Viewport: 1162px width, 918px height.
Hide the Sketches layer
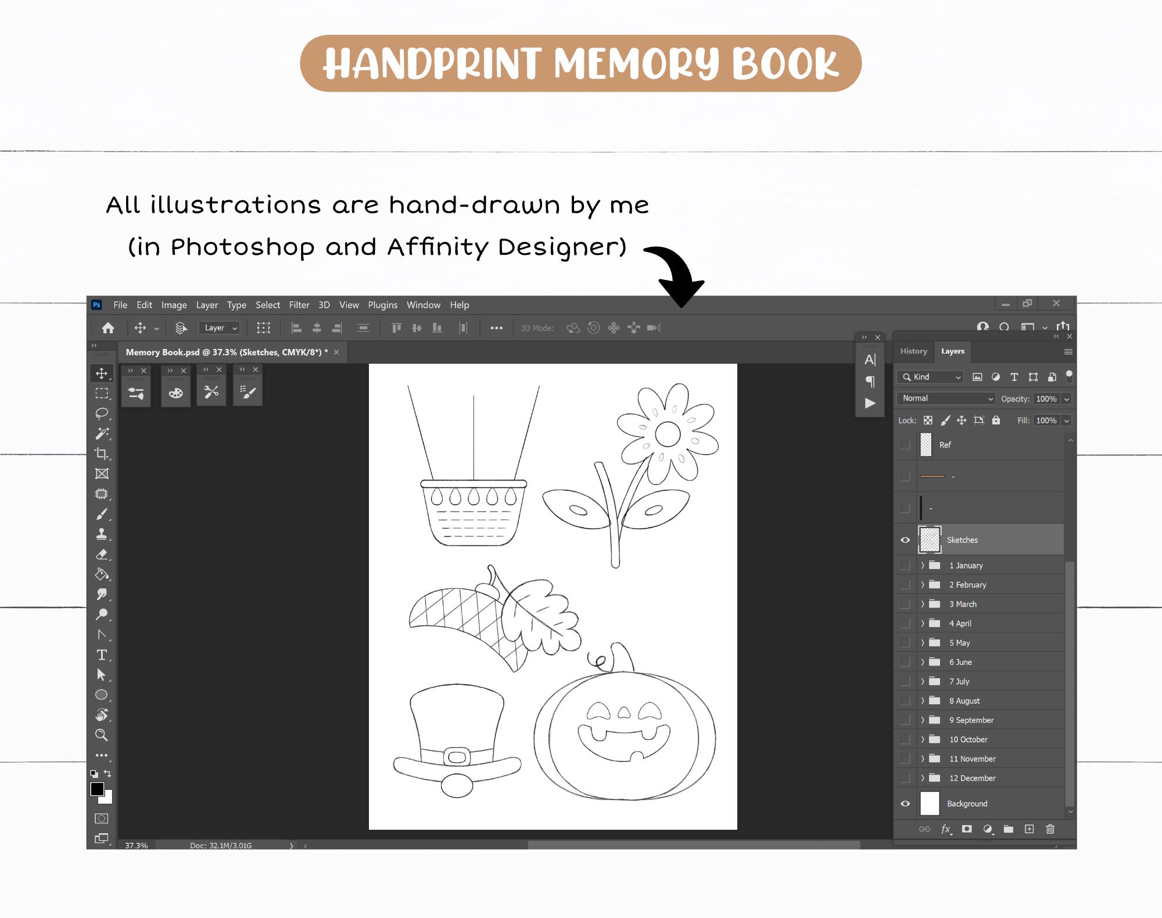tap(905, 540)
